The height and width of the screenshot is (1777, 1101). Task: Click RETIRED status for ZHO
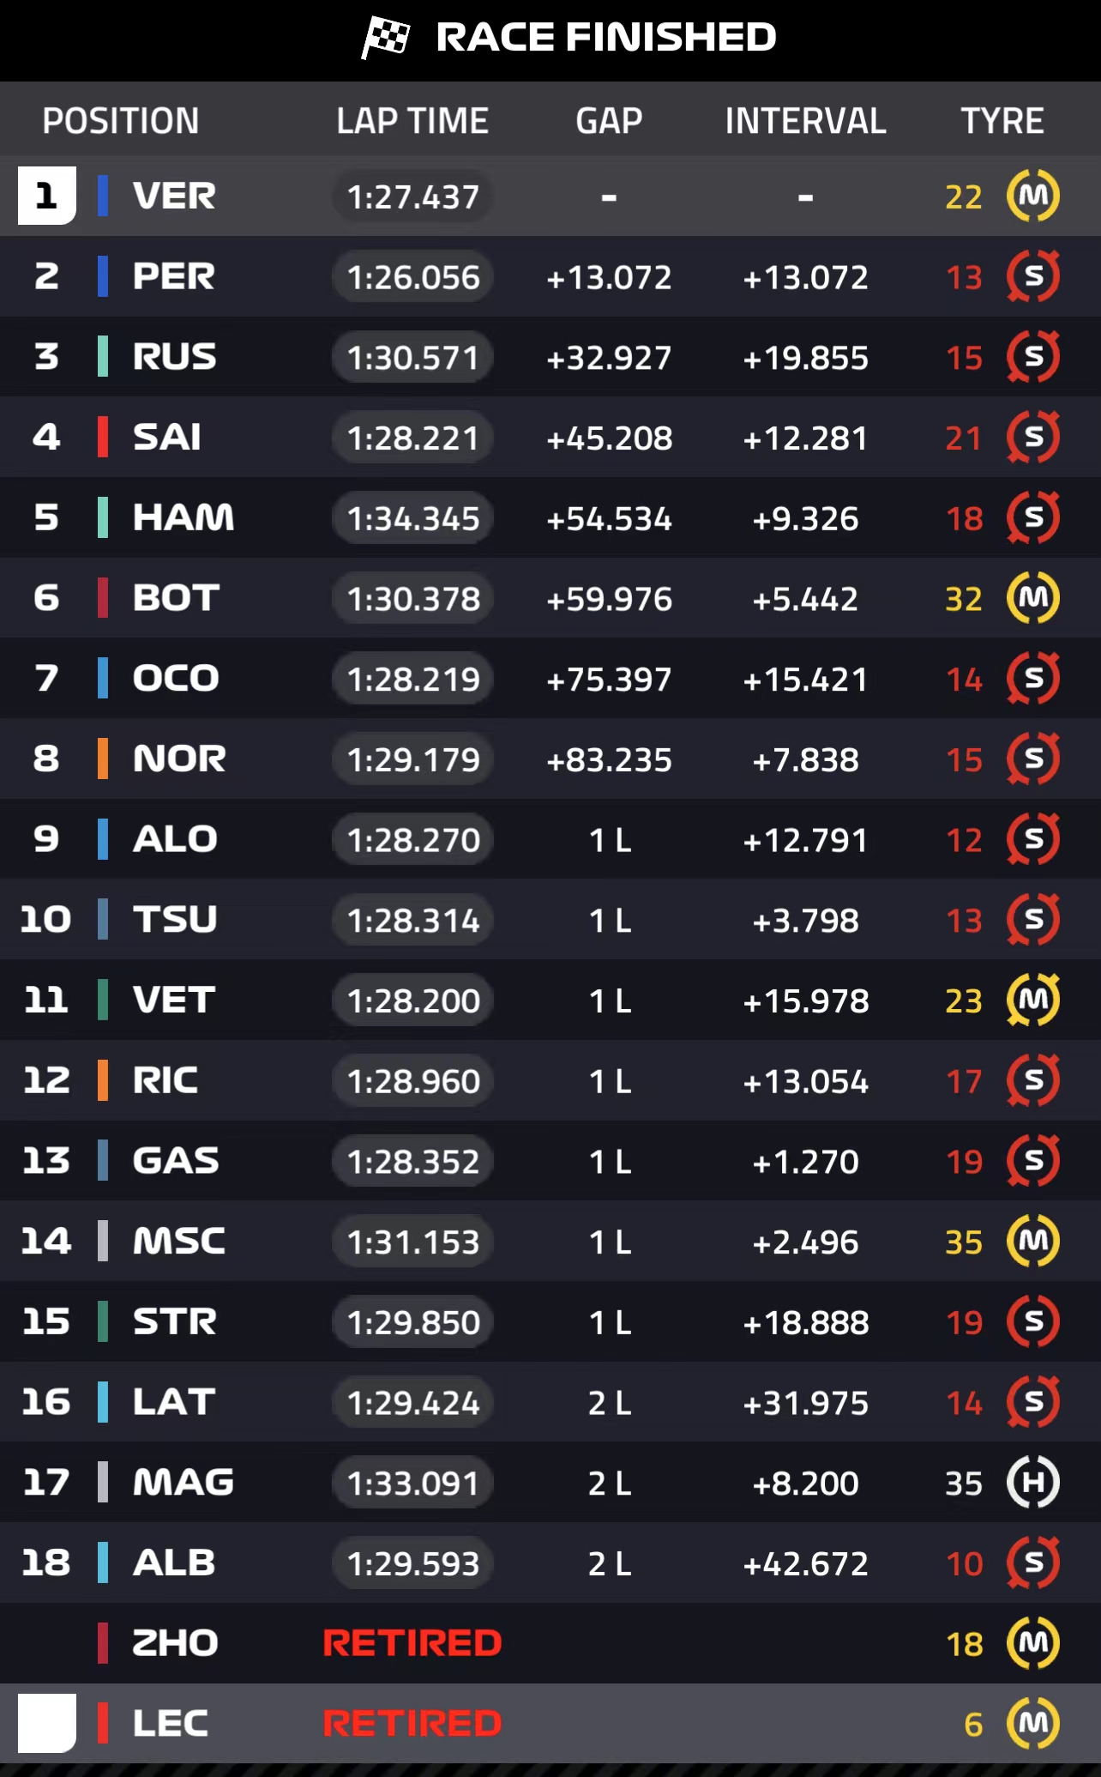coord(412,1643)
